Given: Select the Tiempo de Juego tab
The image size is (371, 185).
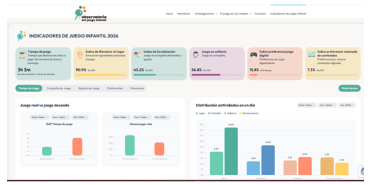Looking at the screenshot, I should [x=29, y=88].
